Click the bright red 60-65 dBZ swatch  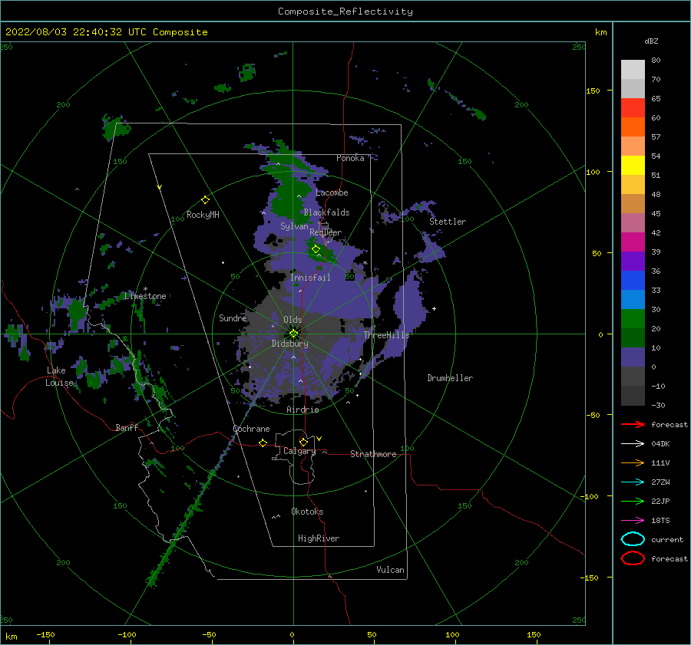(633, 108)
